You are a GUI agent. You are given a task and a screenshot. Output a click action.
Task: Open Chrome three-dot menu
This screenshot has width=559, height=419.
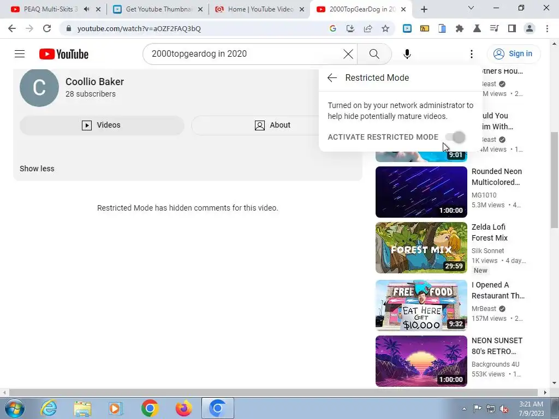(547, 28)
